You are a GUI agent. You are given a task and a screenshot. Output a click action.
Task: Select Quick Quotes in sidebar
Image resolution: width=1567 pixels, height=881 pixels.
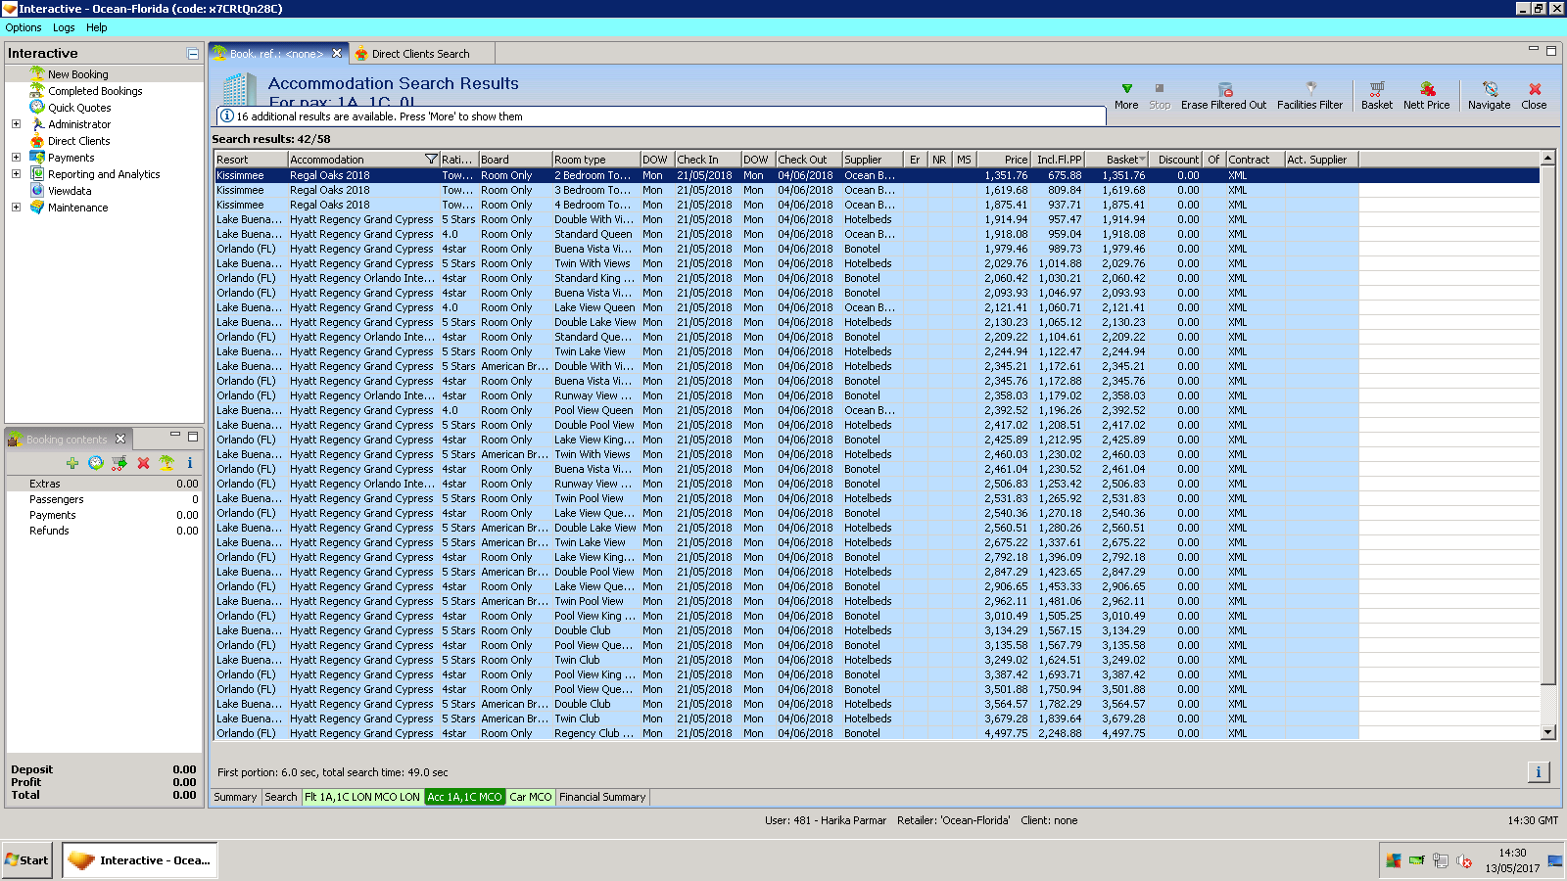coord(79,108)
